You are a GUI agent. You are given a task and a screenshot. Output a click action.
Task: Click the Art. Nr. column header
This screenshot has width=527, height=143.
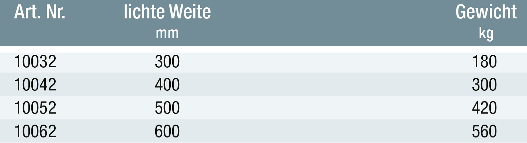click(x=40, y=13)
